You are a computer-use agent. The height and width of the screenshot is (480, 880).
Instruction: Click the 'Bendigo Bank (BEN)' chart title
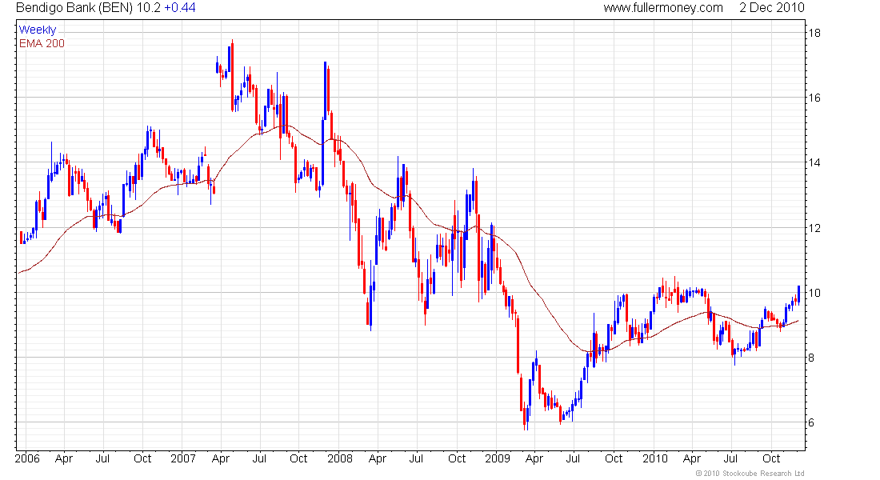tap(74, 8)
